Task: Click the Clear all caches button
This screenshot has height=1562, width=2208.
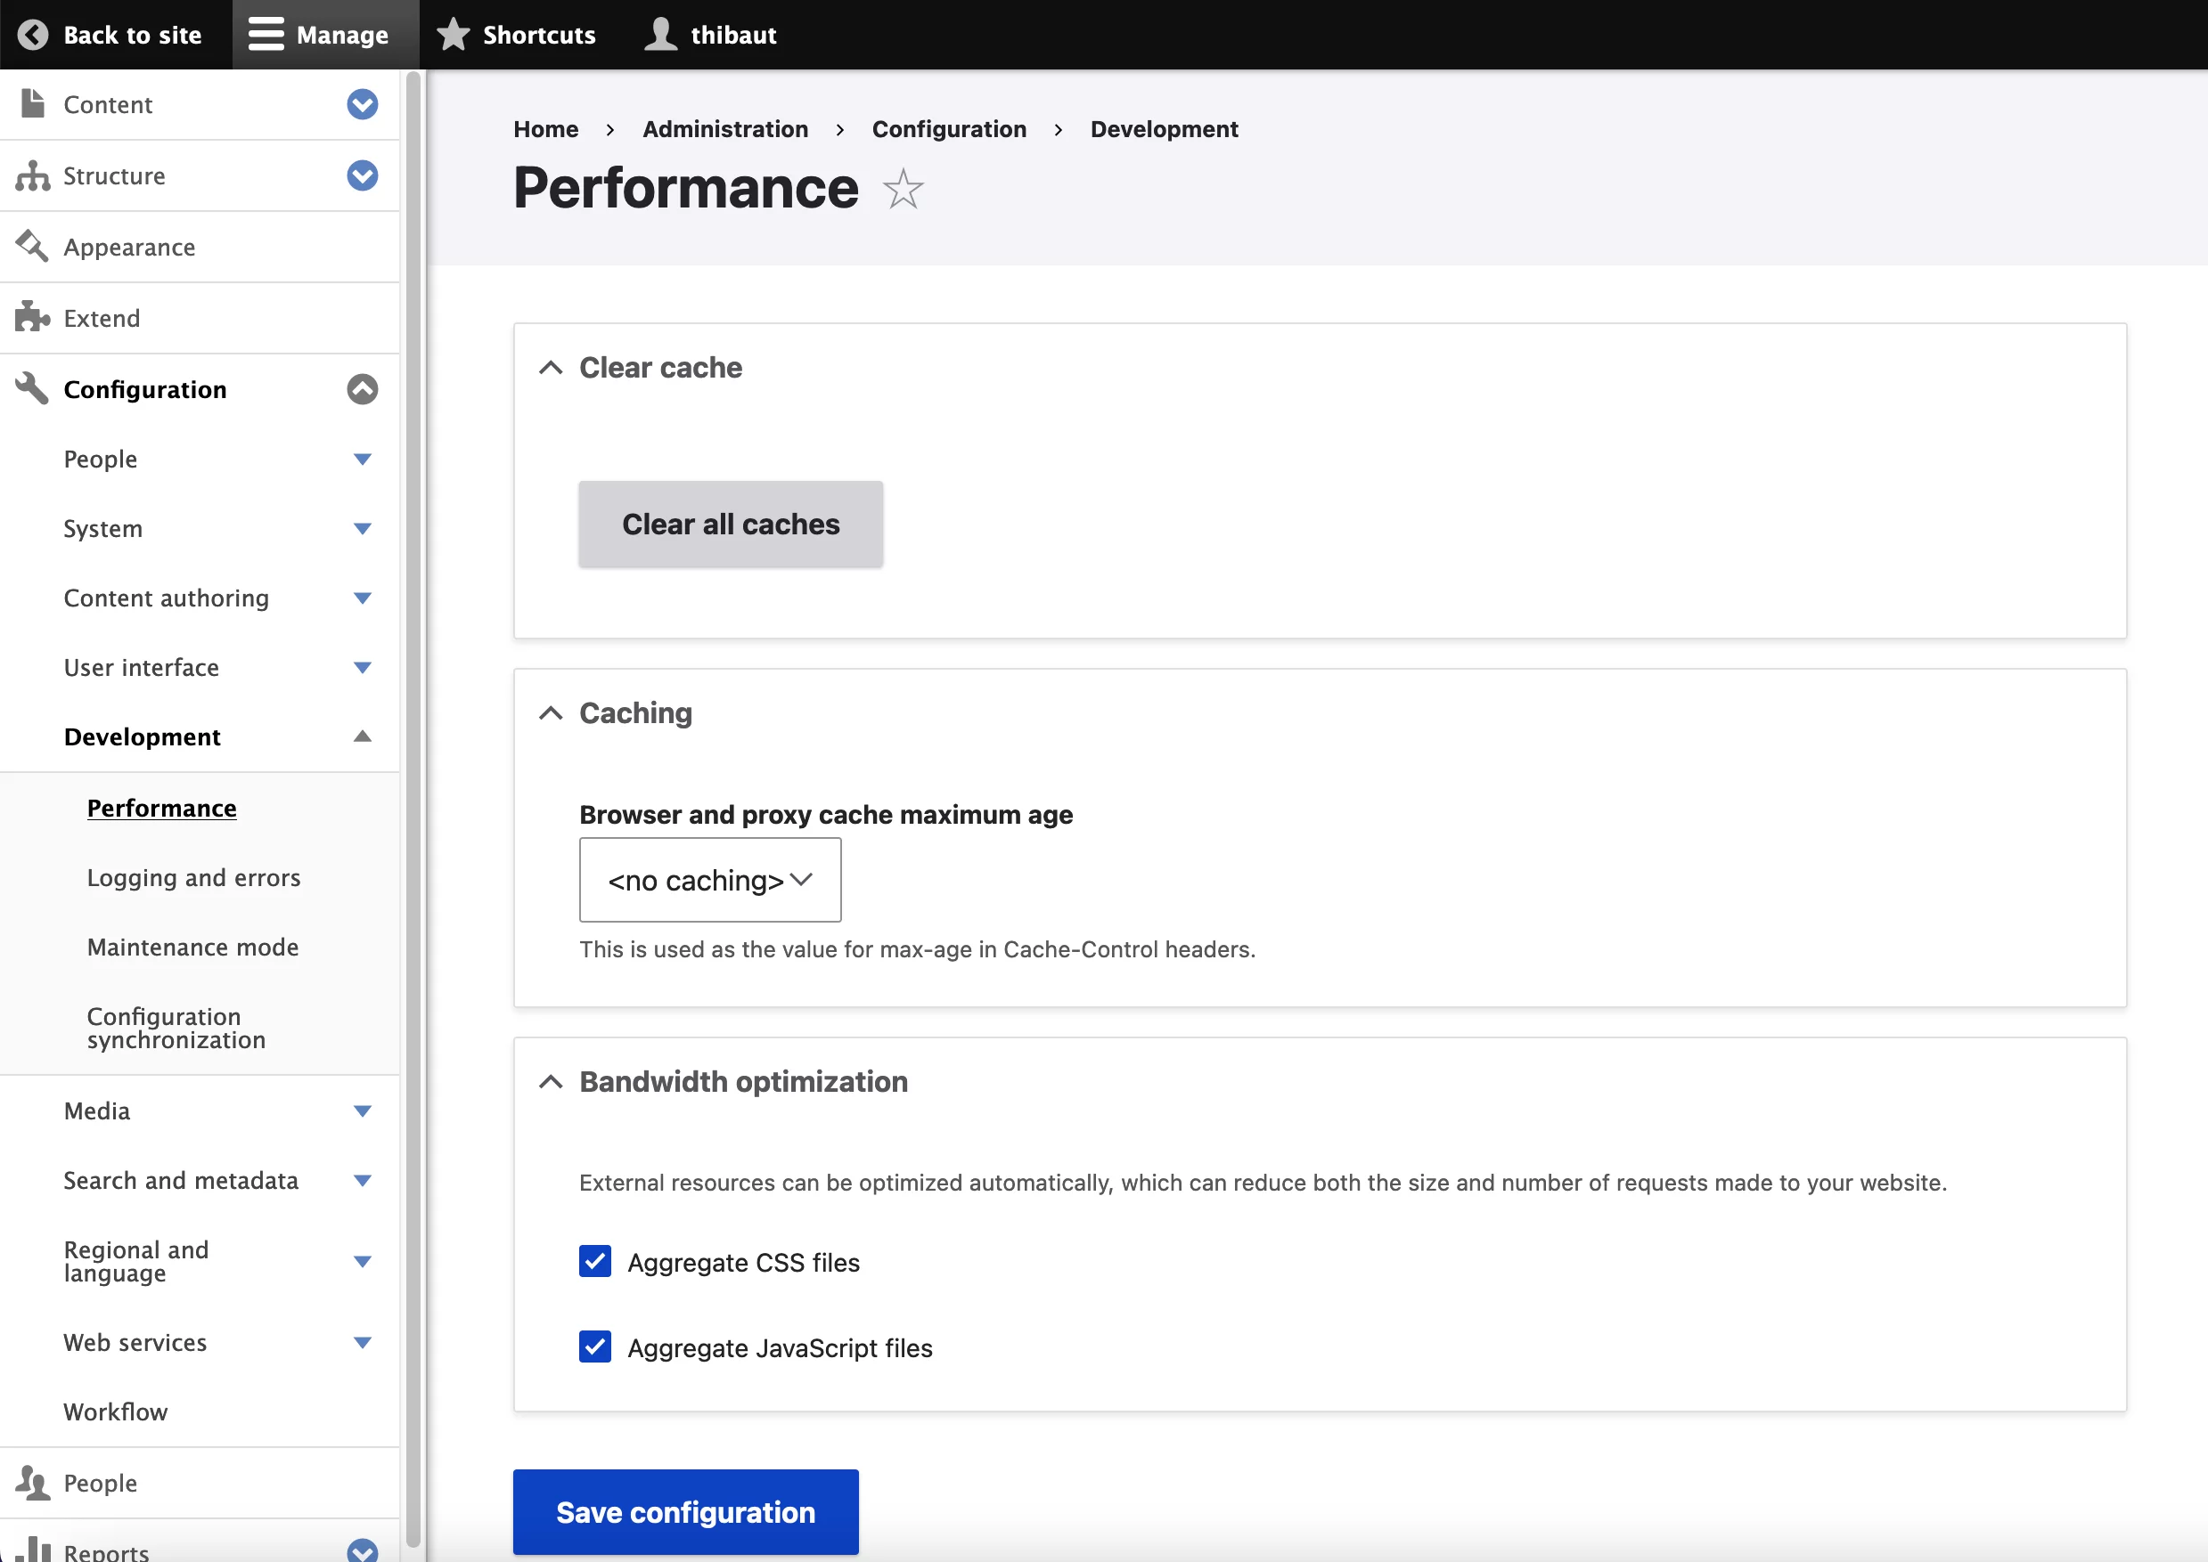Action: [731, 524]
